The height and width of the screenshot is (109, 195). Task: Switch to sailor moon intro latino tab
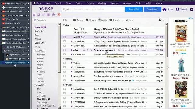pyautogui.click(x=15, y=12)
